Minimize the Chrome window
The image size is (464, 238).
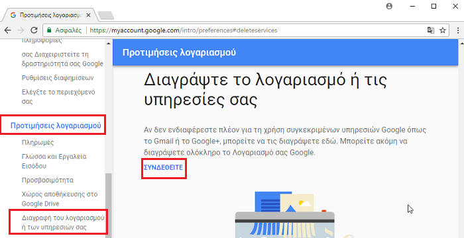(x=412, y=6)
